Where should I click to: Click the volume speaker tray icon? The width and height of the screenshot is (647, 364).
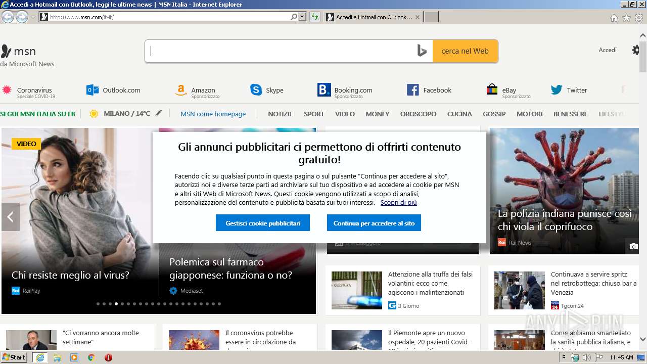(586, 357)
